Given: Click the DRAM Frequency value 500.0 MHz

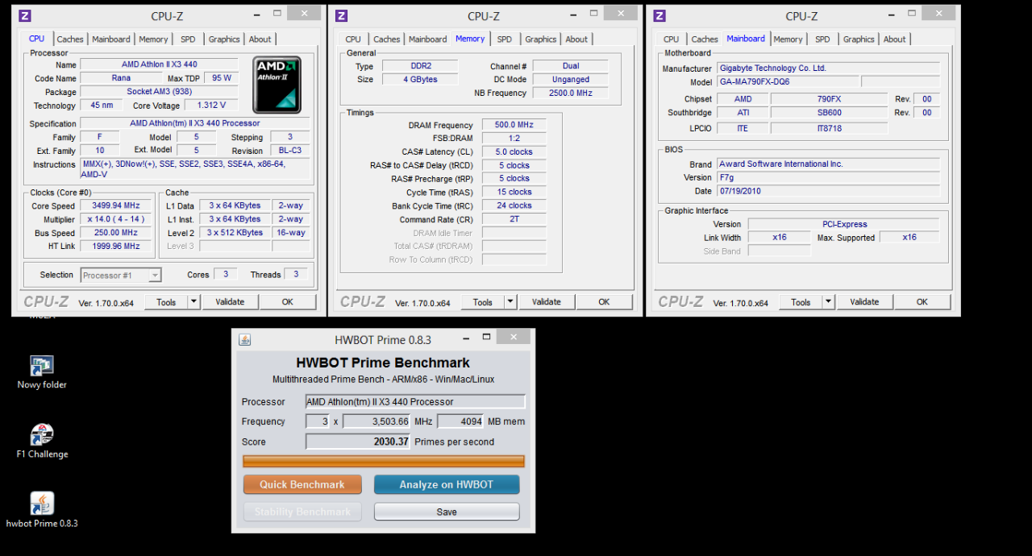Looking at the screenshot, I should tap(514, 125).
